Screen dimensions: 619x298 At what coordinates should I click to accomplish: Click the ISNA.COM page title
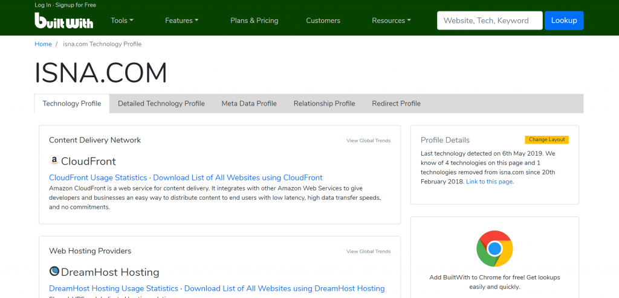(x=101, y=72)
